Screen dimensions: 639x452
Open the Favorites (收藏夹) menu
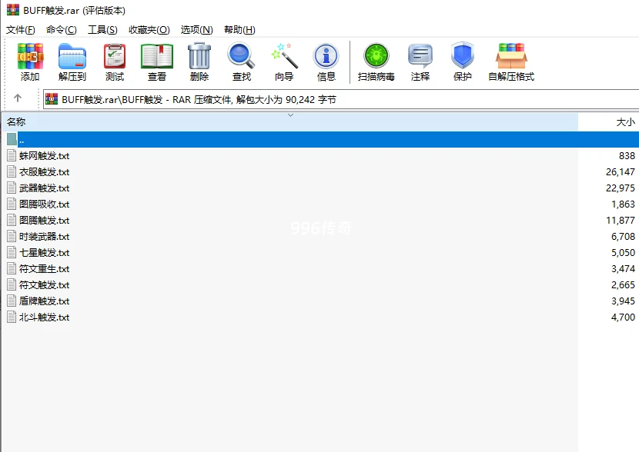(x=149, y=30)
